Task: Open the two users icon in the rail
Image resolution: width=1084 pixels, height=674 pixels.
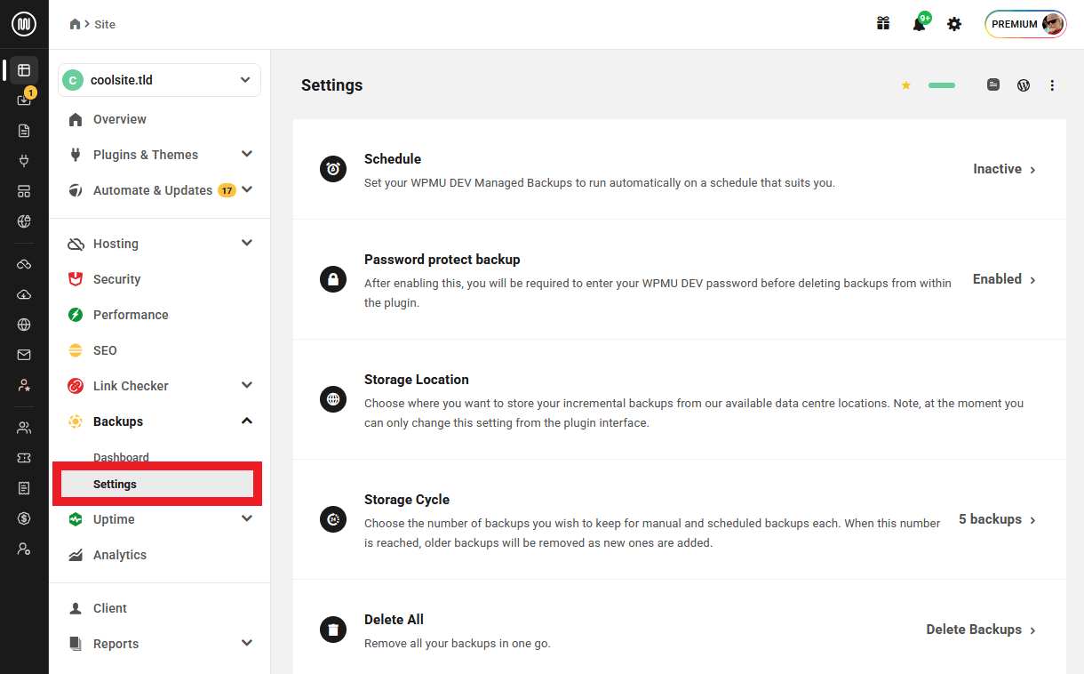Action: 24,428
